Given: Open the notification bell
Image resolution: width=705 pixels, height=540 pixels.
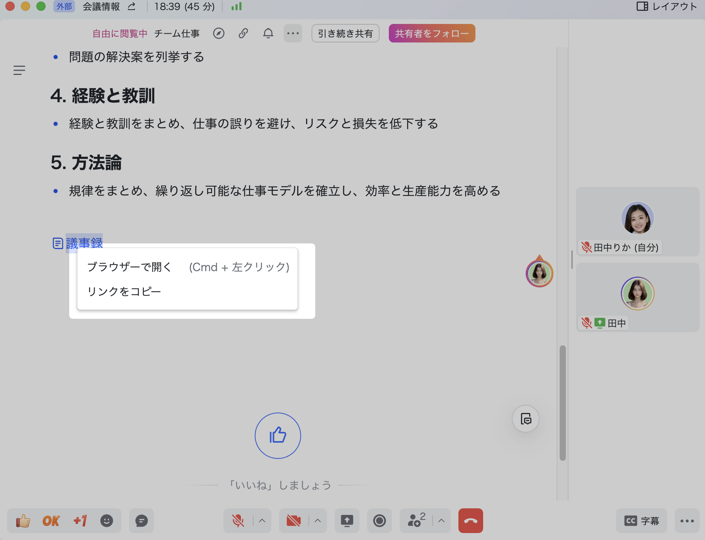Looking at the screenshot, I should pos(268,34).
